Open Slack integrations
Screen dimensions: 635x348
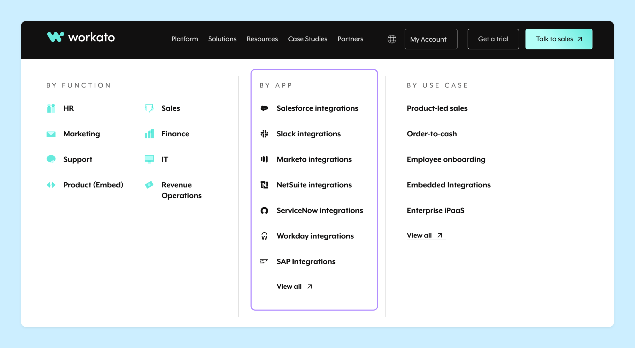tap(308, 134)
